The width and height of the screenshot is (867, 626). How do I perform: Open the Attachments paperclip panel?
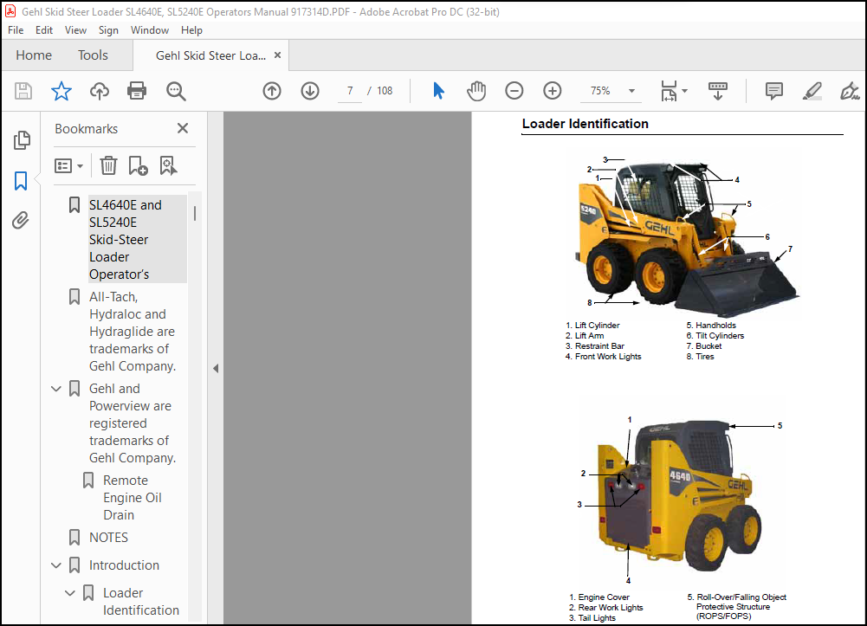[x=21, y=221]
